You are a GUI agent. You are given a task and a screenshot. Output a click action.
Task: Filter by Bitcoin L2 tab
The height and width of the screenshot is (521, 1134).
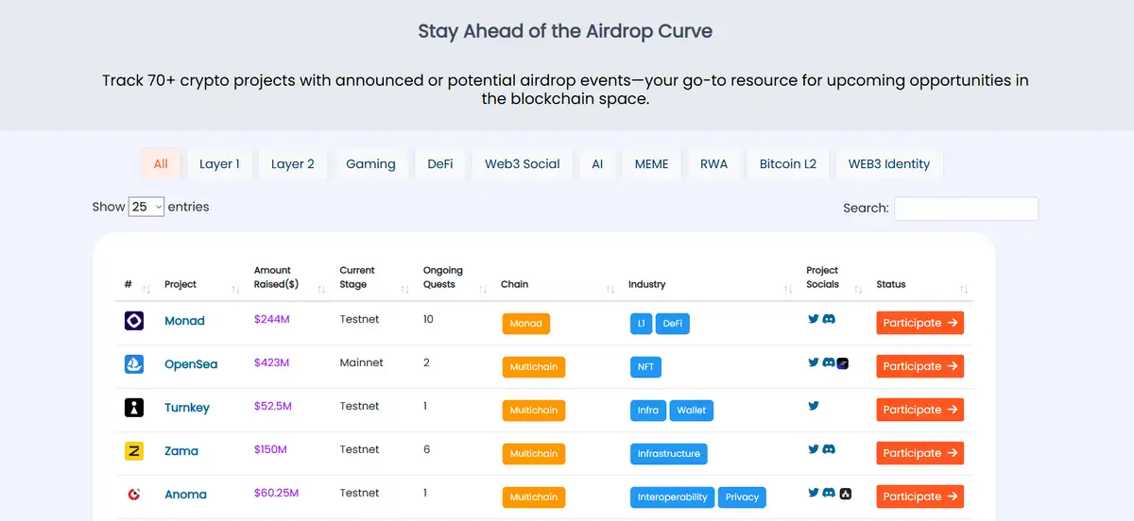[x=787, y=164]
